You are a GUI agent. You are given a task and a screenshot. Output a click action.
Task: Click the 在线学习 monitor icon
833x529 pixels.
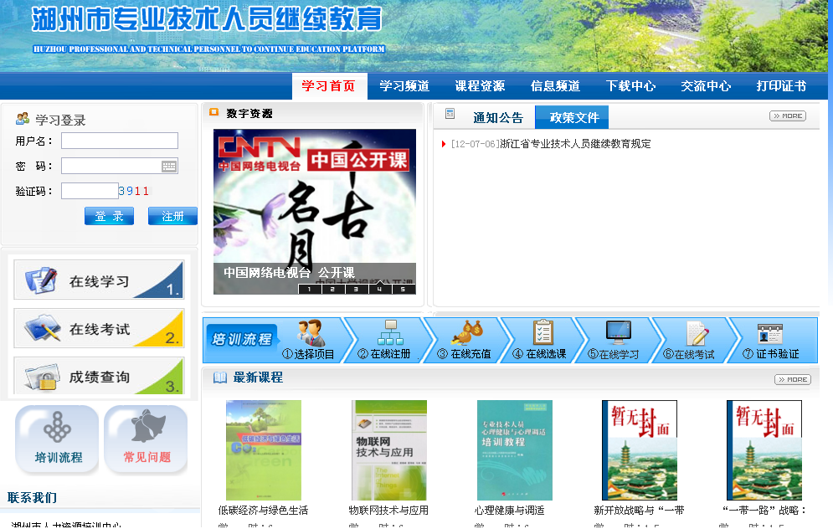pos(618,332)
